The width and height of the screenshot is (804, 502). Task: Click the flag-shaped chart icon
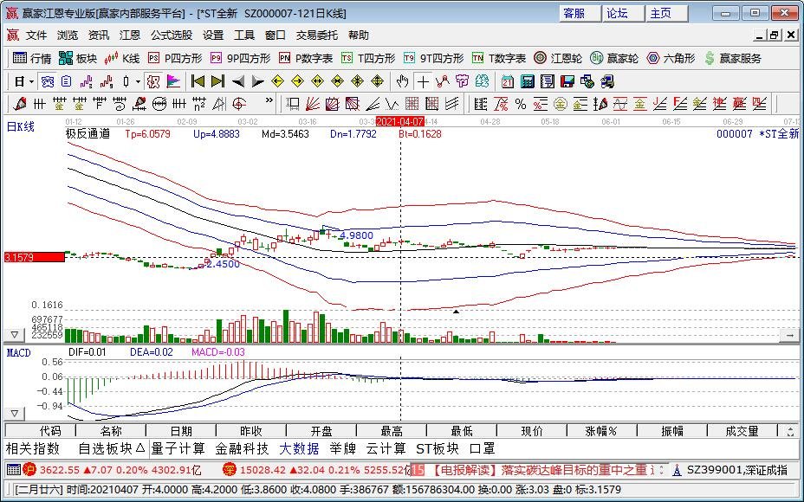pos(174,81)
